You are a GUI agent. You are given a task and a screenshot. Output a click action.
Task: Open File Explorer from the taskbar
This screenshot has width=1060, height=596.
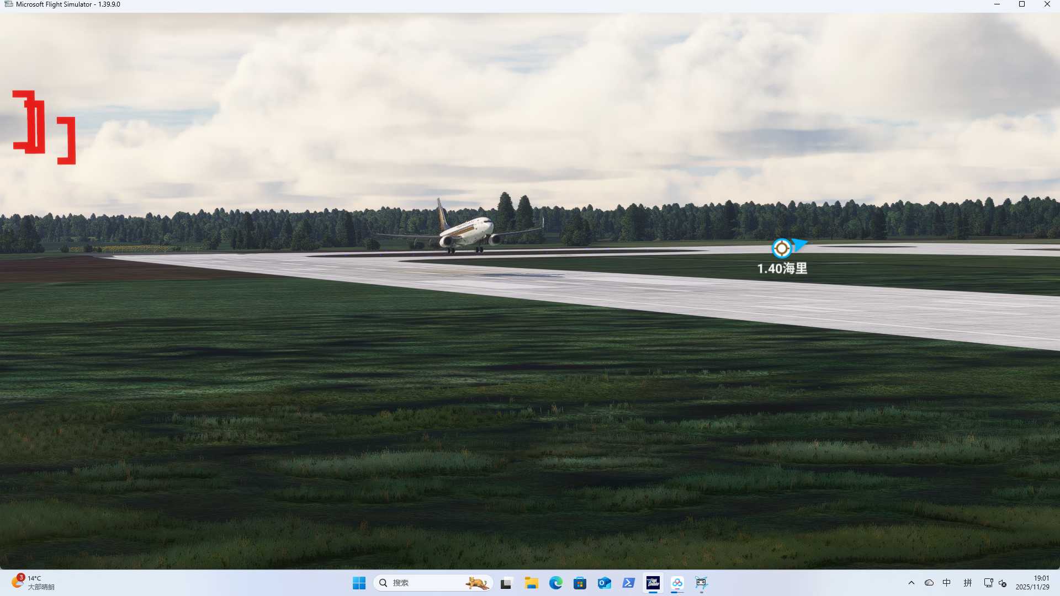(531, 583)
